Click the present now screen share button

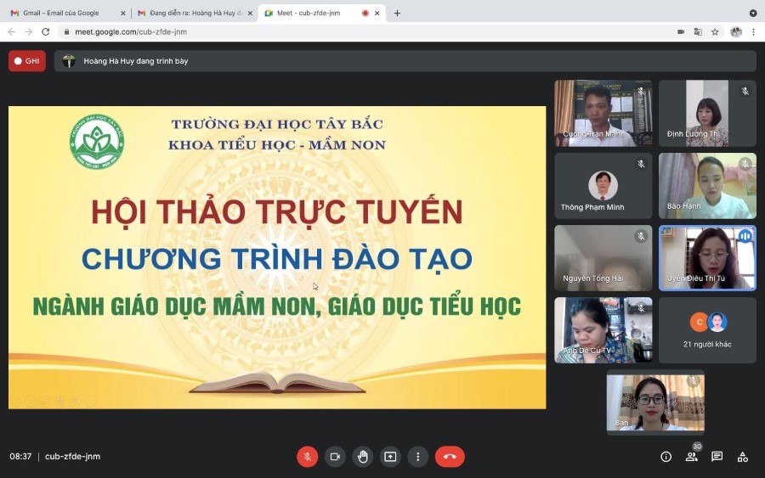pos(390,457)
